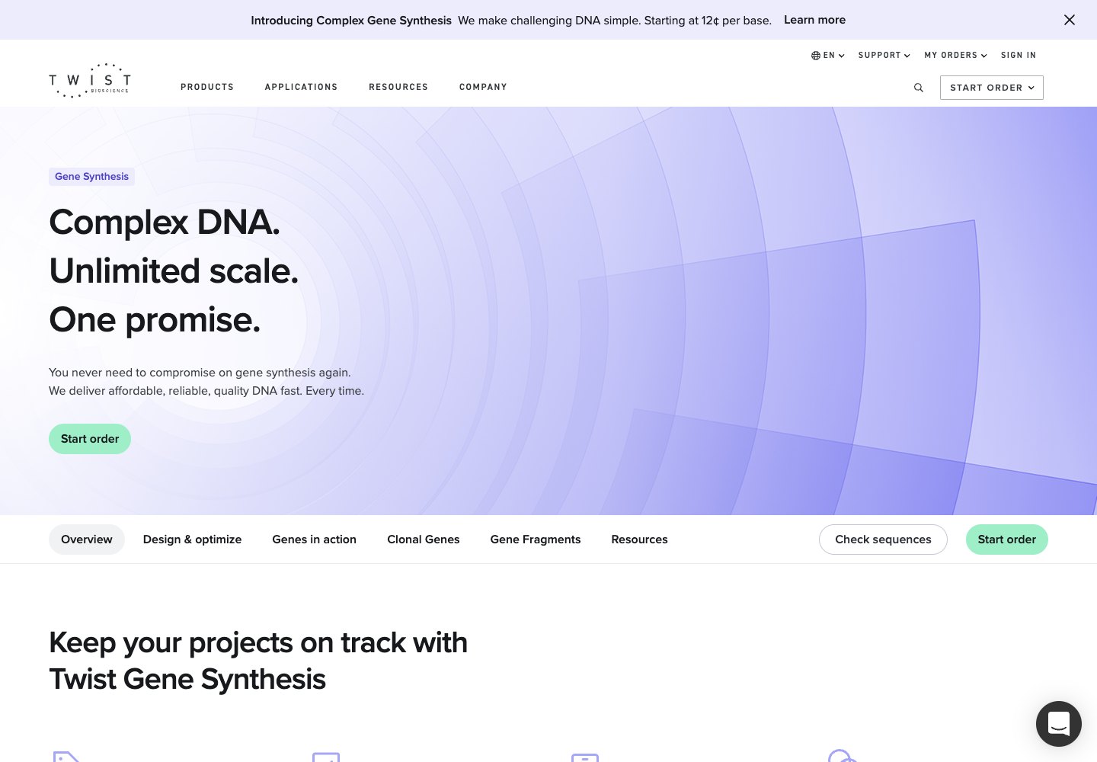The height and width of the screenshot is (762, 1097).
Task: Click Start order in the sub-navigation bar
Action: pyautogui.click(x=1007, y=539)
